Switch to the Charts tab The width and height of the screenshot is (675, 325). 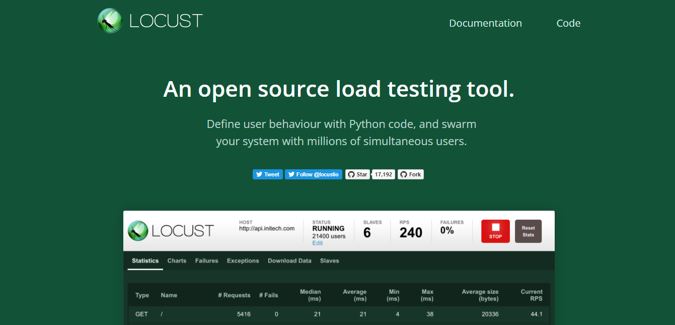click(x=177, y=261)
